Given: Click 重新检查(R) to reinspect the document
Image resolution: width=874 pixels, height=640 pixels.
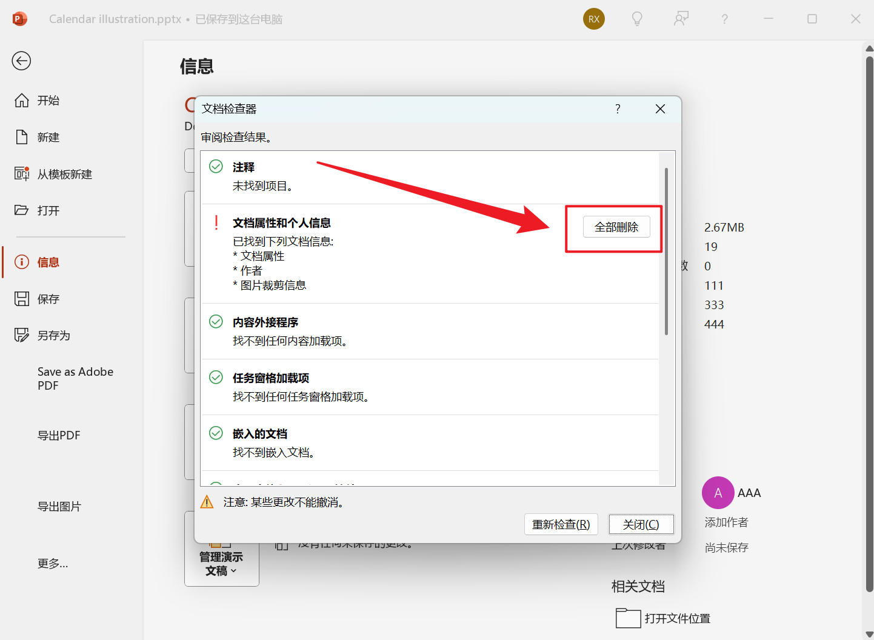Looking at the screenshot, I should (x=561, y=524).
